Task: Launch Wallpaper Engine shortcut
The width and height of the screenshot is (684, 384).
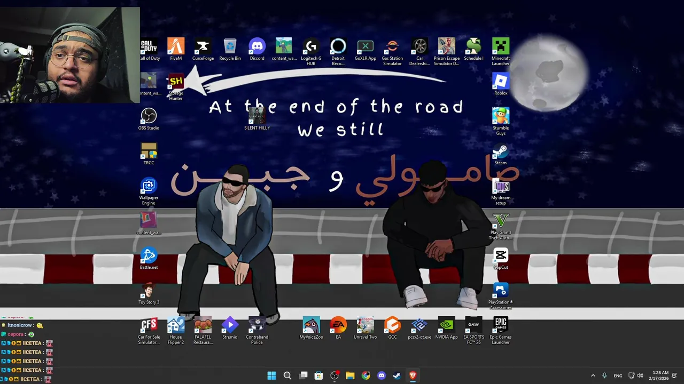Action: click(x=149, y=191)
